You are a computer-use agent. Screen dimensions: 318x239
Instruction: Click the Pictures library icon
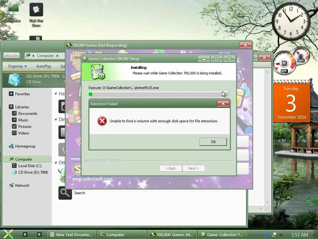tap(14, 126)
